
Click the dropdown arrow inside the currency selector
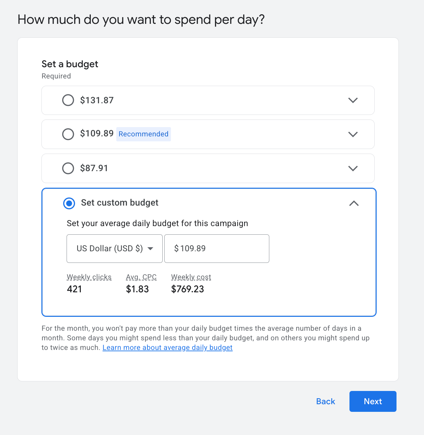tap(151, 248)
